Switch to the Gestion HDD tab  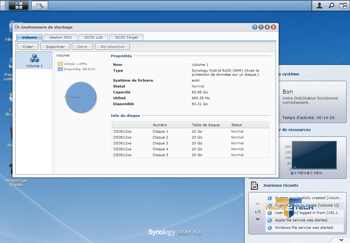(60, 37)
